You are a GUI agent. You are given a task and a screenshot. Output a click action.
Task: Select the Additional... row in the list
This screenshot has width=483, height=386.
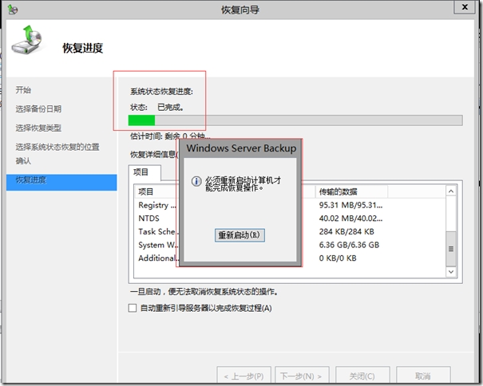click(x=159, y=258)
